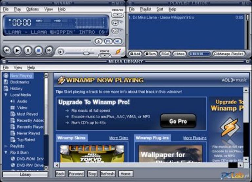
Task: Expand the Playlists tree node
Action: pyautogui.click(x=6, y=146)
